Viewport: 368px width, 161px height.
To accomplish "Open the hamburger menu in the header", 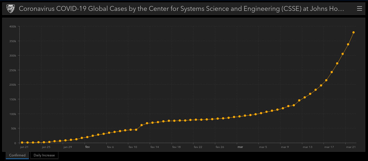I will click(x=360, y=9).
